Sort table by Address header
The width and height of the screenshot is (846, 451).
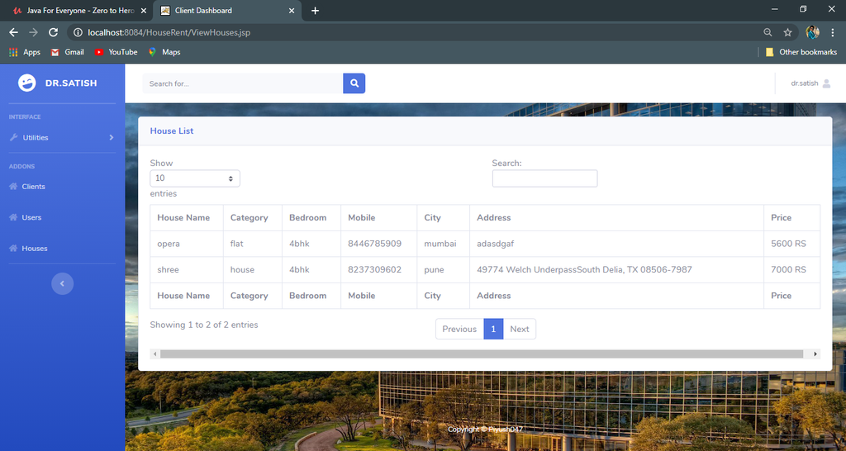pyautogui.click(x=616, y=218)
